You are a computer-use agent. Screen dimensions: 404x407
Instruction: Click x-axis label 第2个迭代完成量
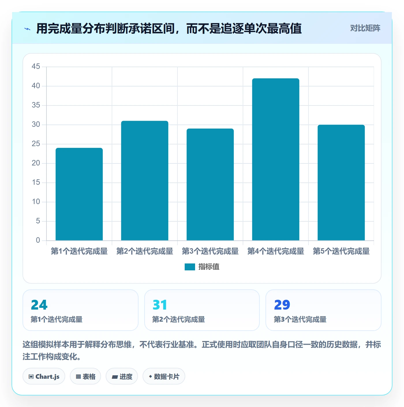click(145, 251)
